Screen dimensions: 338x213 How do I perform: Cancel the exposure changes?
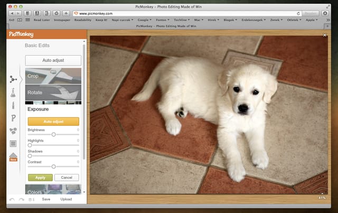coord(67,178)
